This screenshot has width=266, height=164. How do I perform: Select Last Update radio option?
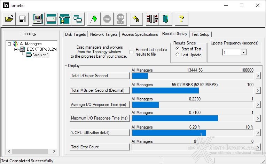point(177,55)
